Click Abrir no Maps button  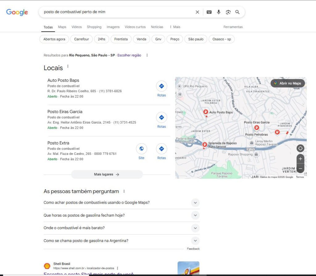coord(288,83)
